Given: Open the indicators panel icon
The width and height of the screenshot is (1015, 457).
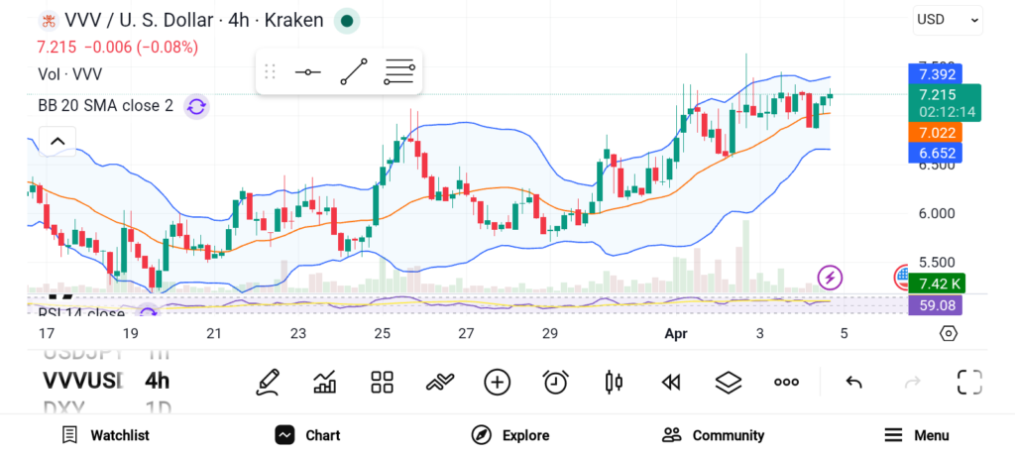Looking at the screenshot, I should click(324, 382).
